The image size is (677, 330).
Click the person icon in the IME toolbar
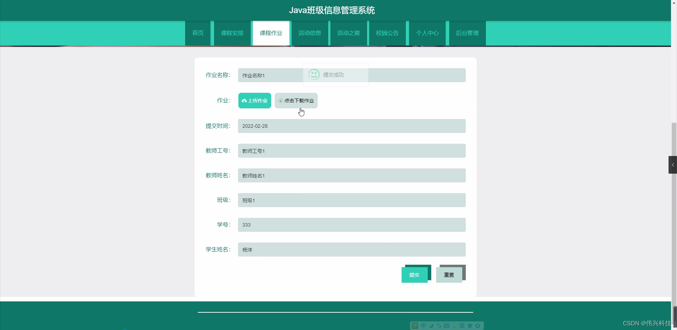click(x=455, y=325)
